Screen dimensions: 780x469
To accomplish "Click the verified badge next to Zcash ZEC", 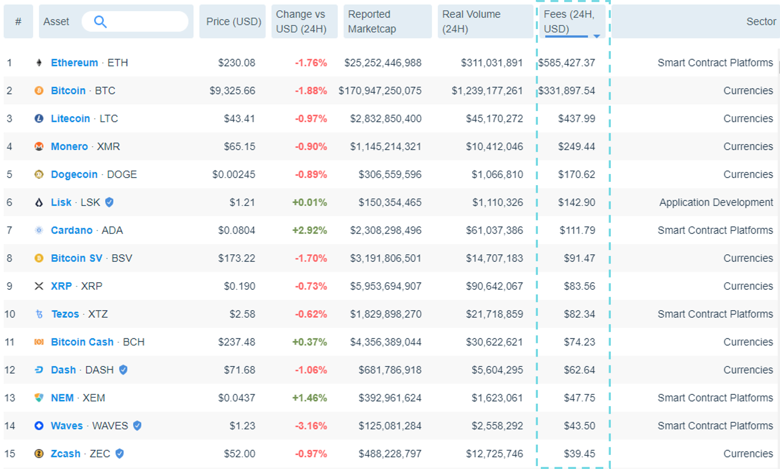I will (x=120, y=454).
